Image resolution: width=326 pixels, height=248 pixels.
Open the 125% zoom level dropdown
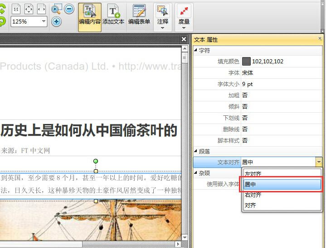pyautogui.click(x=44, y=21)
